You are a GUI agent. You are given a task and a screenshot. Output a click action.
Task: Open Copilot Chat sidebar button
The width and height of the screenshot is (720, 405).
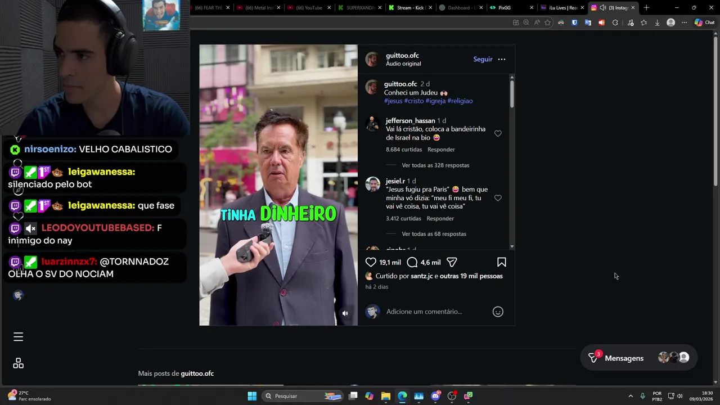[704, 22]
